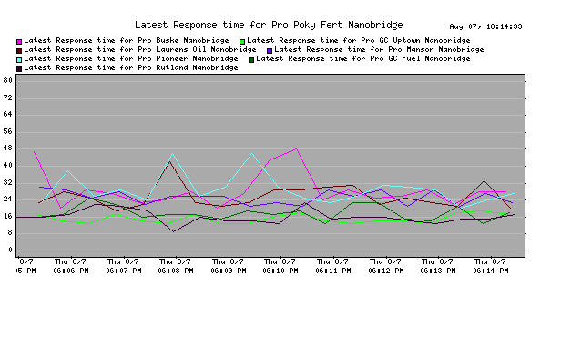561x358 pixels.
Task: Click the Aug 07 18:14:33 timestamp
Action: pyautogui.click(x=485, y=26)
